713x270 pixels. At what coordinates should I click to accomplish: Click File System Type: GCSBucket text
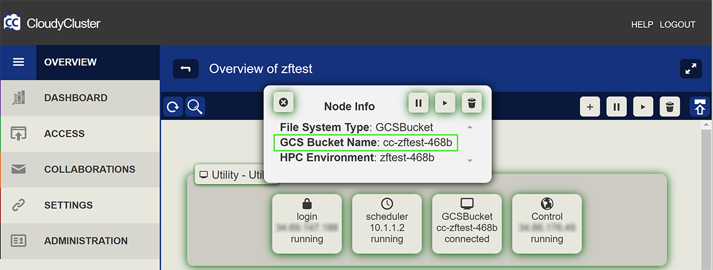point(356,127)
